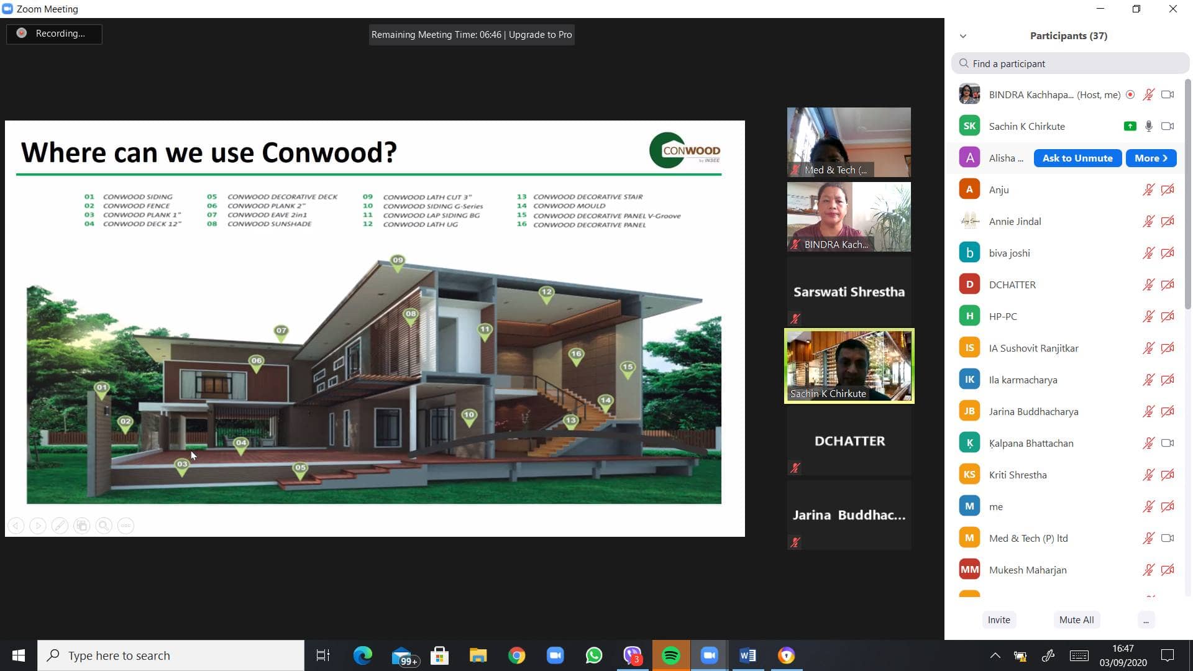Open Task View from the taskbar
Viewport: 1193px width, 671px height.
[323, 655]
